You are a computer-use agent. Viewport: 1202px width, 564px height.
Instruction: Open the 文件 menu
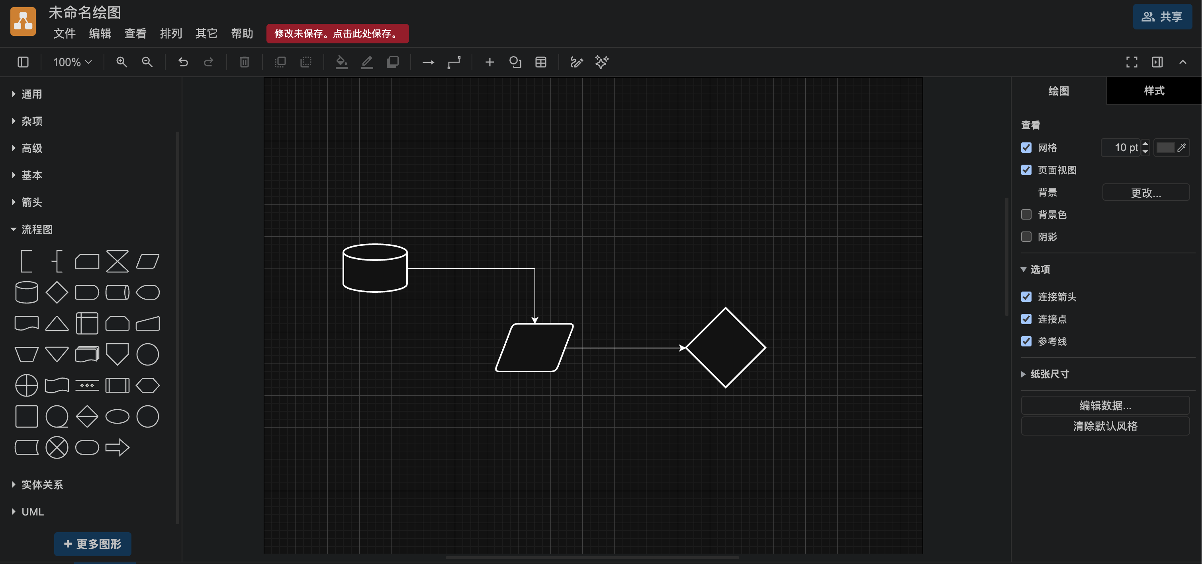(x=65, y=33)
